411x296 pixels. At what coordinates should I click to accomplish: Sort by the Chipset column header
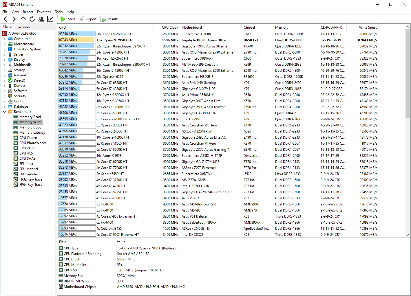click(257, 27)
